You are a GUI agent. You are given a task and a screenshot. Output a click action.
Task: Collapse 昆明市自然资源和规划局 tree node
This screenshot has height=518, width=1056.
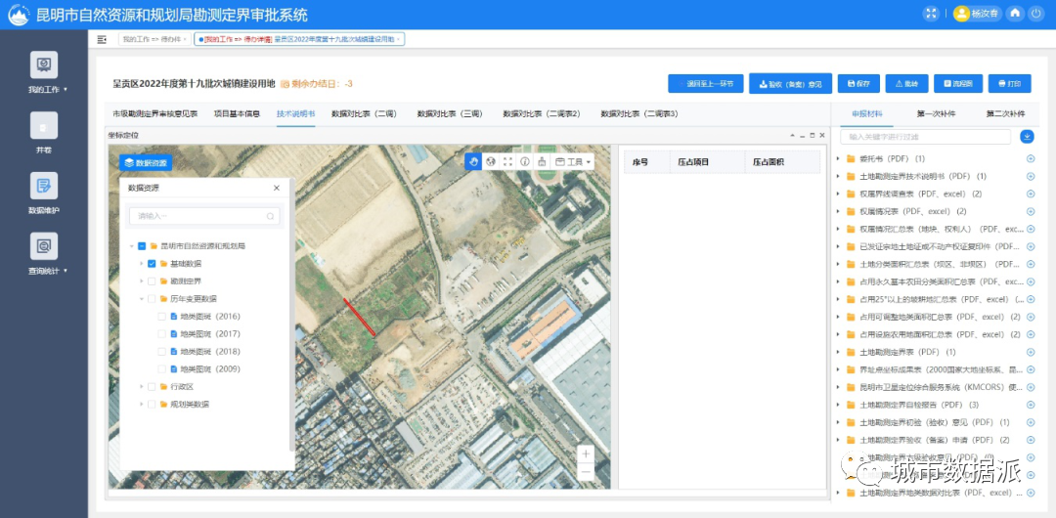coord(131,246)
